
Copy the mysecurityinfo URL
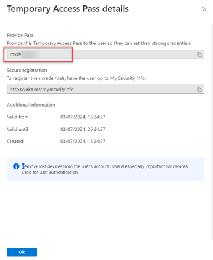[199, 89]
